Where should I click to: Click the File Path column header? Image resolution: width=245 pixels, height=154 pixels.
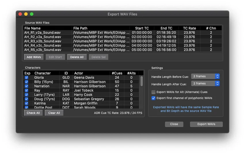(x=101, y=28)
